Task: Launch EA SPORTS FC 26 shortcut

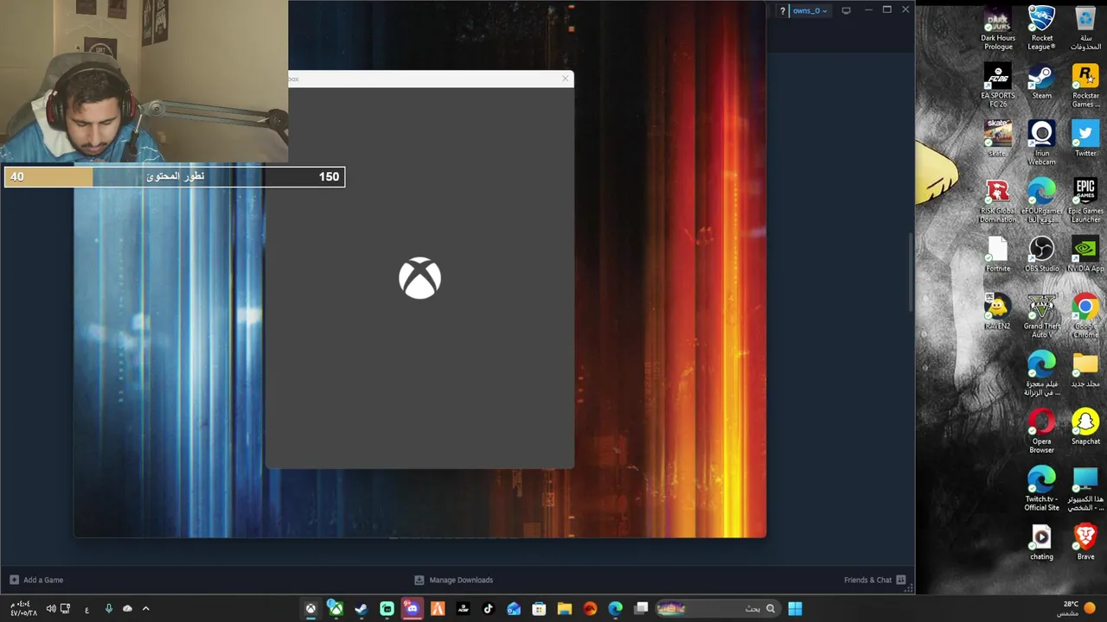Action: pyautogui.click(x=997, y=86)
